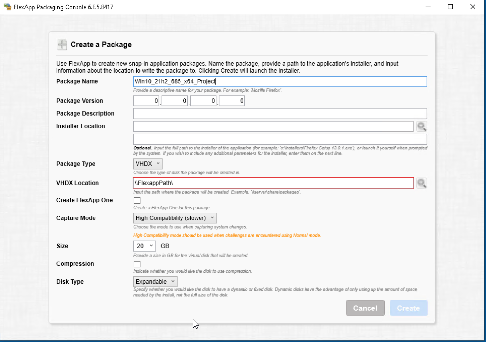Open the Package Type VHDX dropdown
486x342 pixels.
tap(148, 164)
